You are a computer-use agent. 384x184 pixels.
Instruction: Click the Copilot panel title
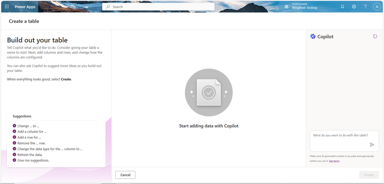tap(325, 37)
